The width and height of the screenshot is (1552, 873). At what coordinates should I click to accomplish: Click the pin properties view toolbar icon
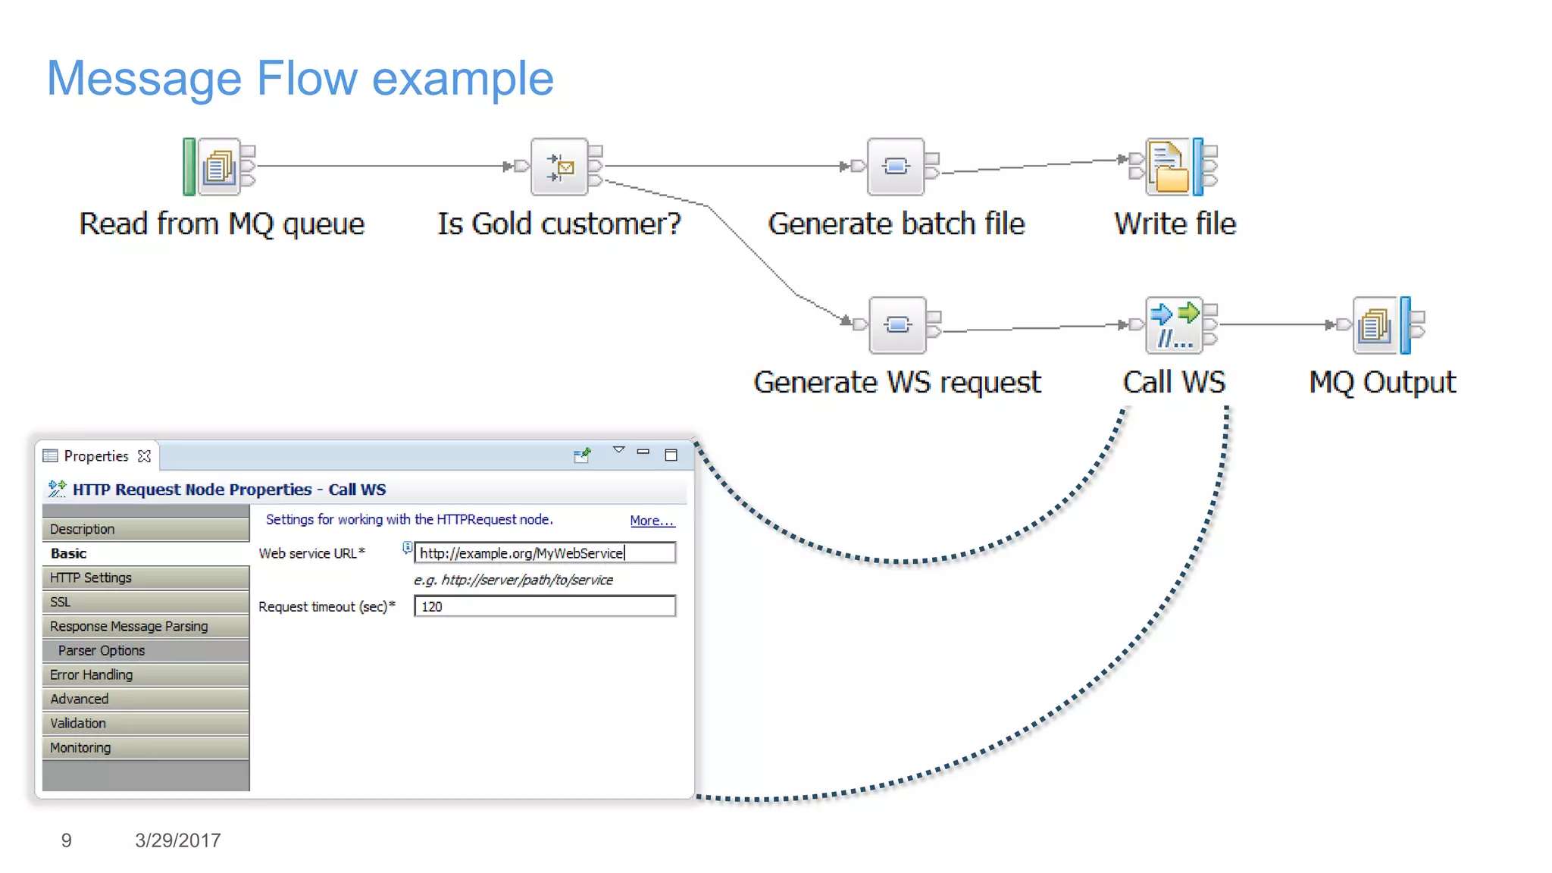(x=582, y=455)
